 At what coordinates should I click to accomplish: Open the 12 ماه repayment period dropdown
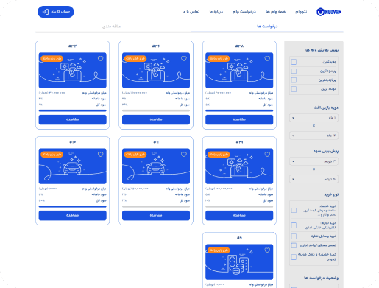[x=314, y=136]
